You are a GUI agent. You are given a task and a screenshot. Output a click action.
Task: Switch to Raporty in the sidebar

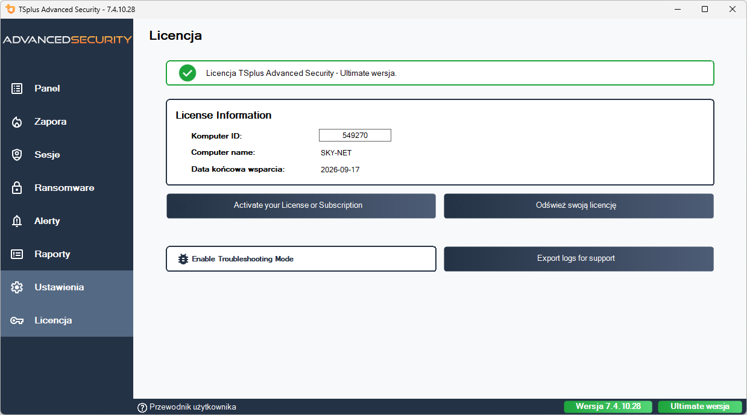[x=67, y=254]
